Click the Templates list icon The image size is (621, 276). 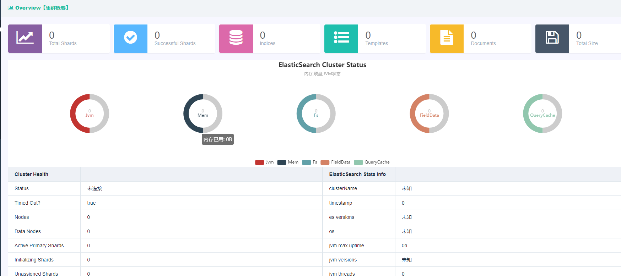click(341, 37)
